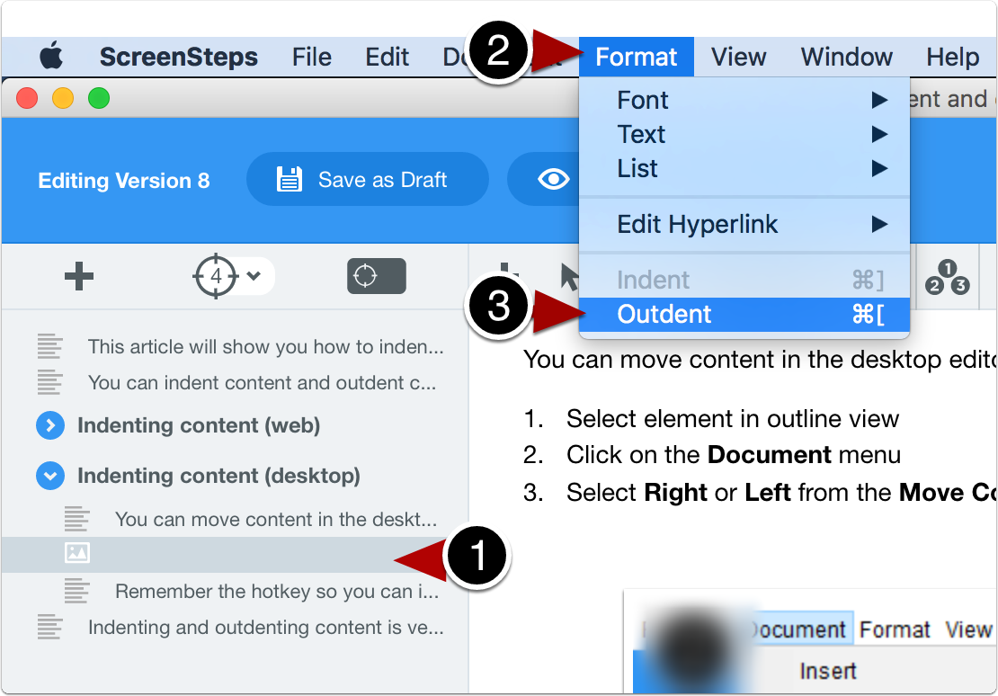Screen dimensions: 998x696
Task: Click the paragraph 'You can move content in the desktop'
Action: (x=760, y=360)
